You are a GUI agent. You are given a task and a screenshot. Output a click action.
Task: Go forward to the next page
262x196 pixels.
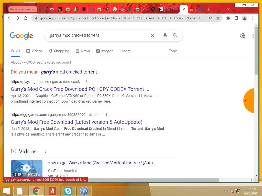[x=17, y=18]
